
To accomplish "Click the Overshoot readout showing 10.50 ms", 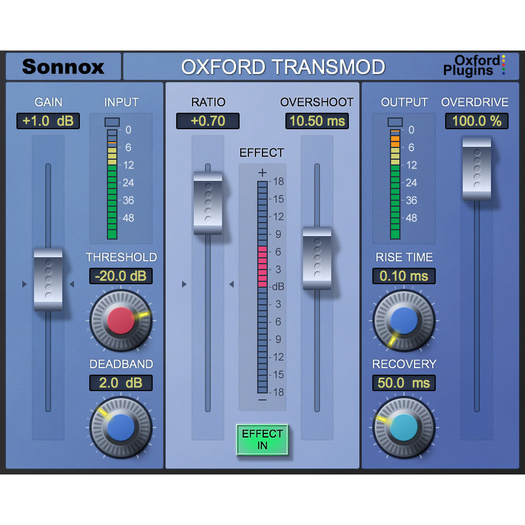I will (x=317, y=122).
